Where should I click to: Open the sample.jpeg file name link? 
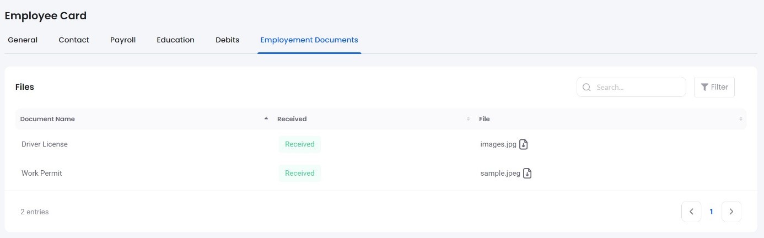(x=500, y=173)
